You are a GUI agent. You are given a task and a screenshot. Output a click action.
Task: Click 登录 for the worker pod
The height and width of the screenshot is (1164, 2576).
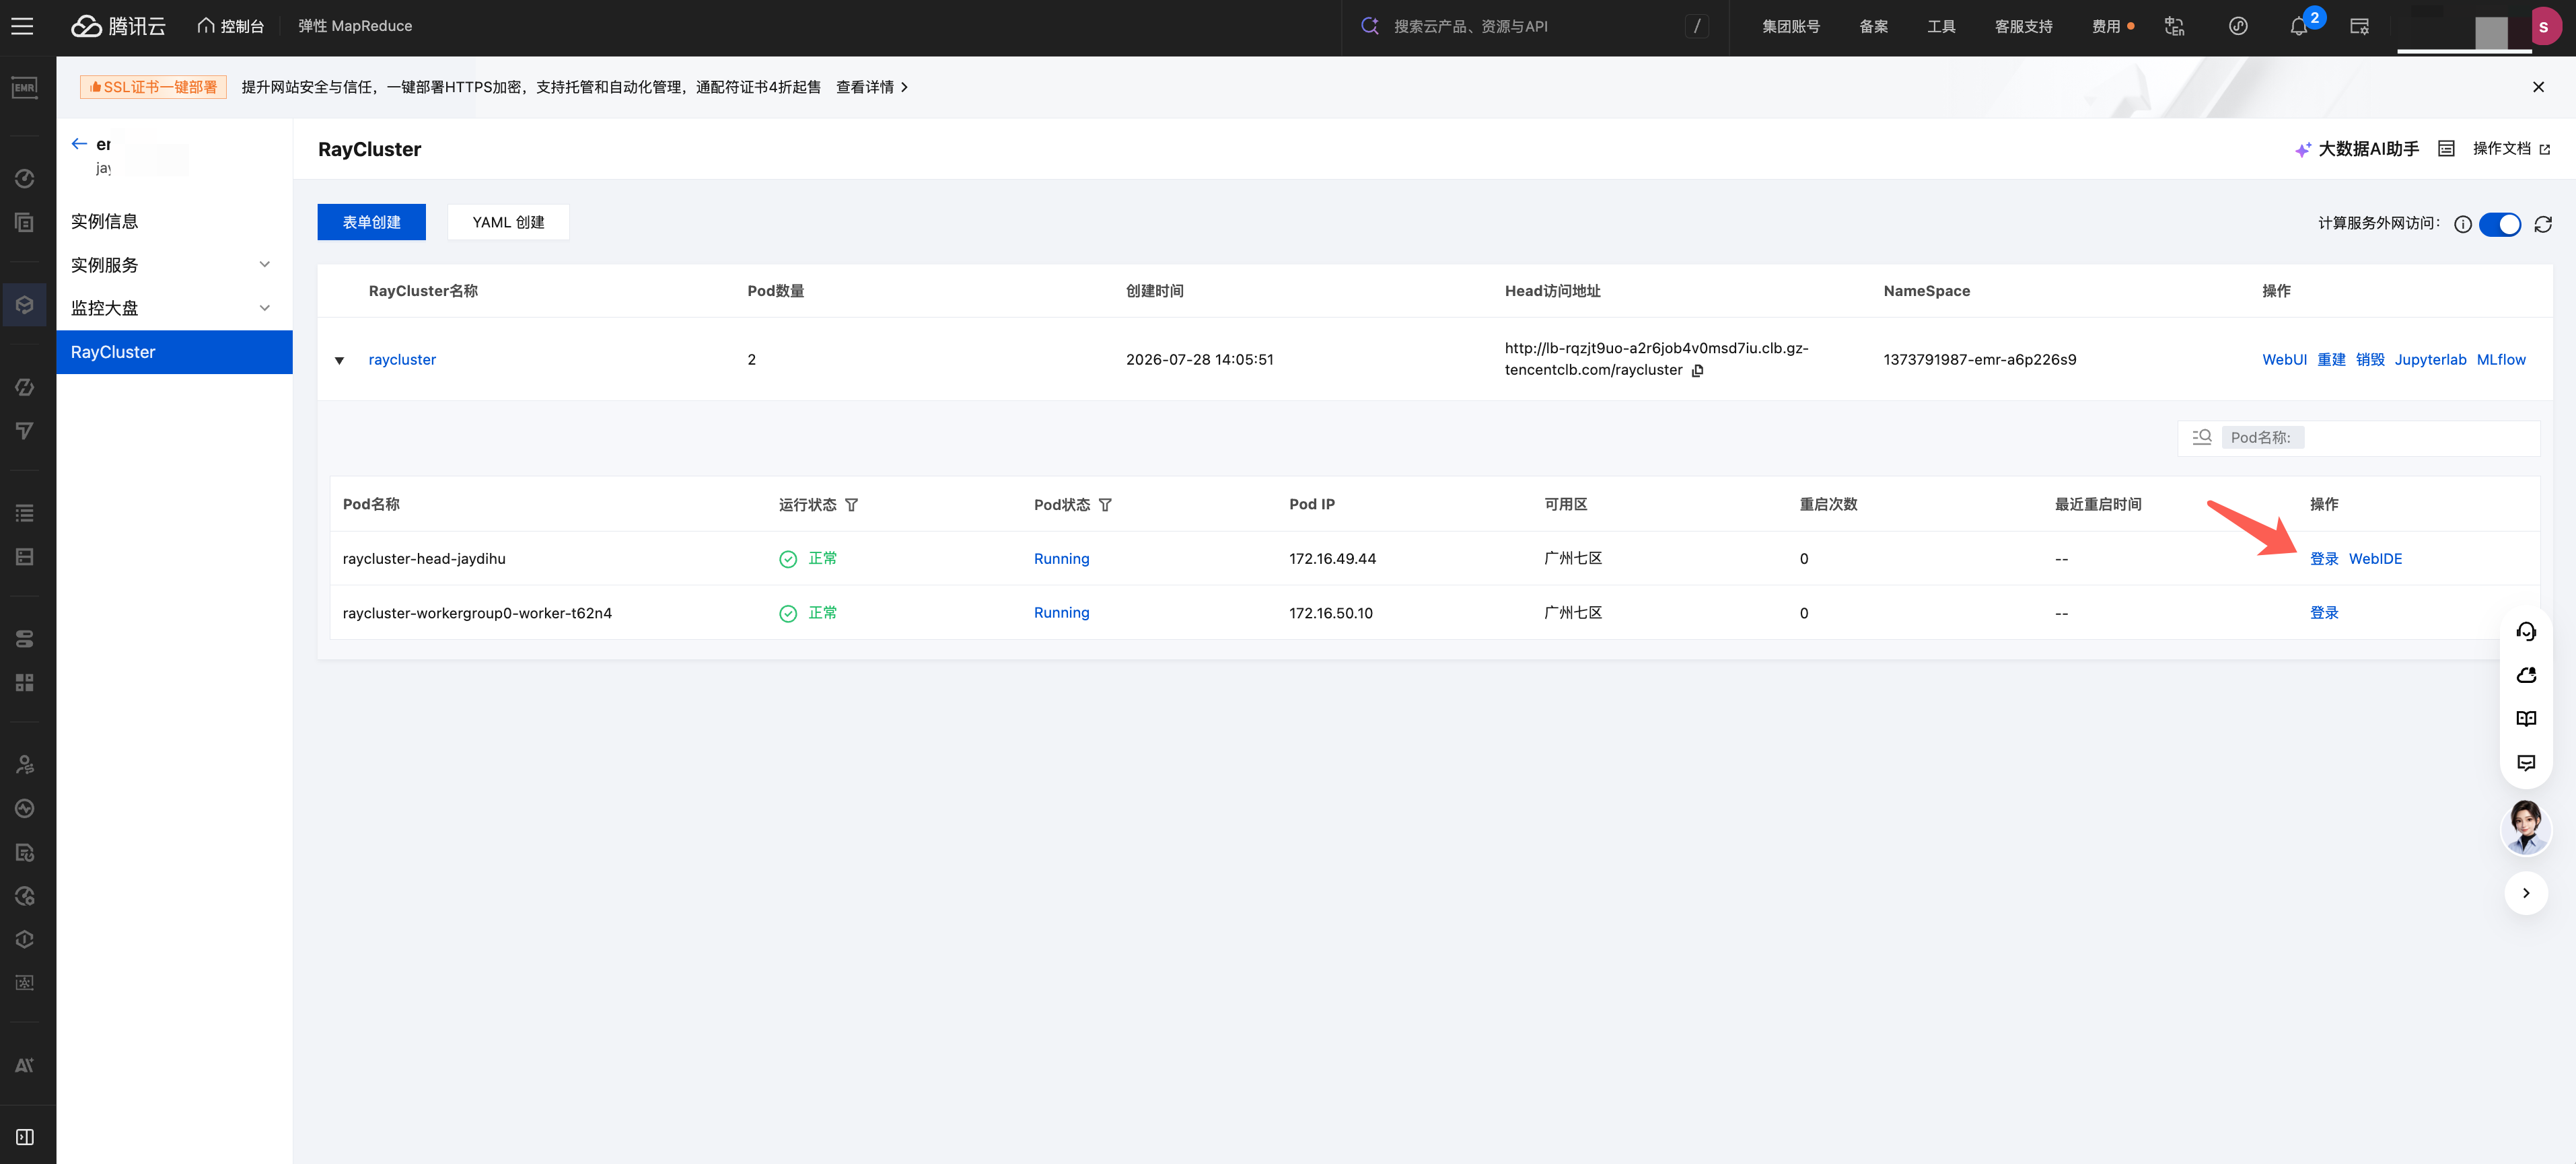coord(2324,613)
